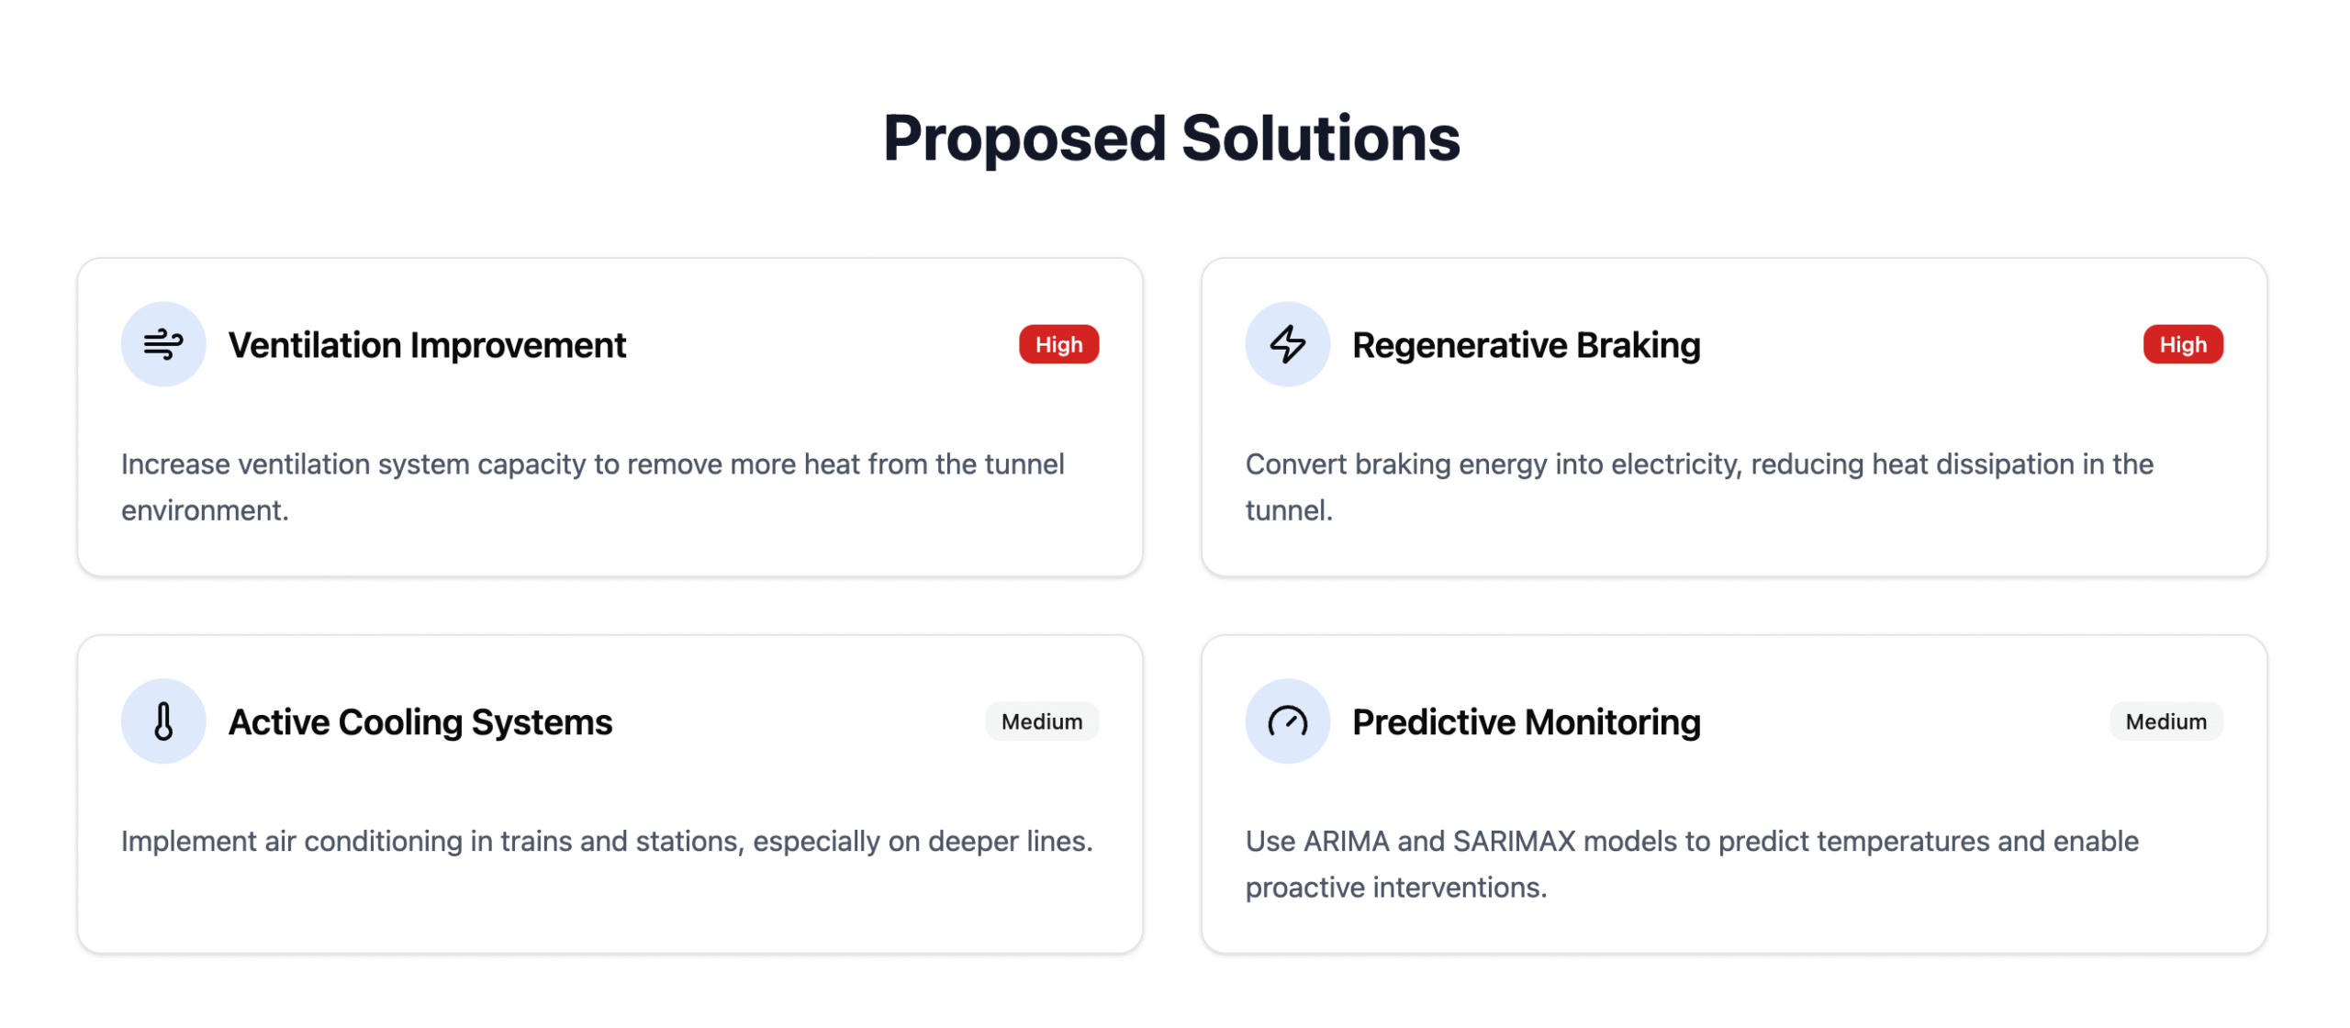Select 'proactive interventions.' text in monitoring card
The width and height of the screenshot is (2350, 1028).
pyautogui.click(x=1395, y=888)
